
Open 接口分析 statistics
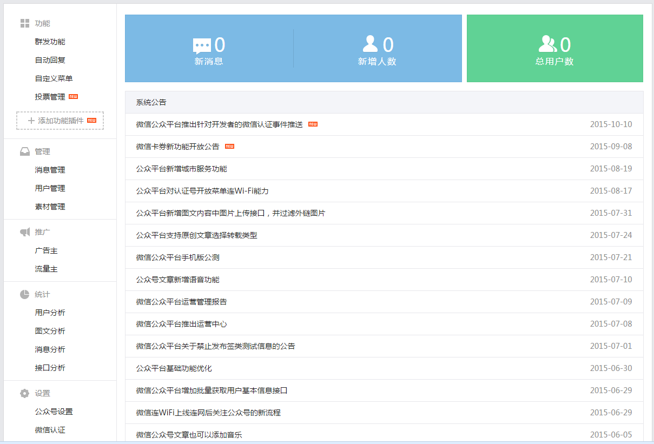50,368
